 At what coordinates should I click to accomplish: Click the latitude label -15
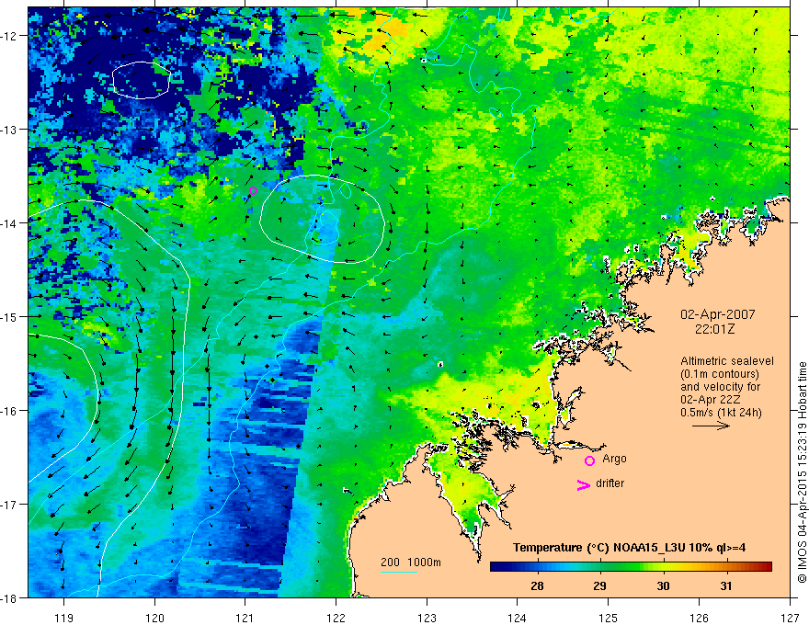(x=10, y=317)
